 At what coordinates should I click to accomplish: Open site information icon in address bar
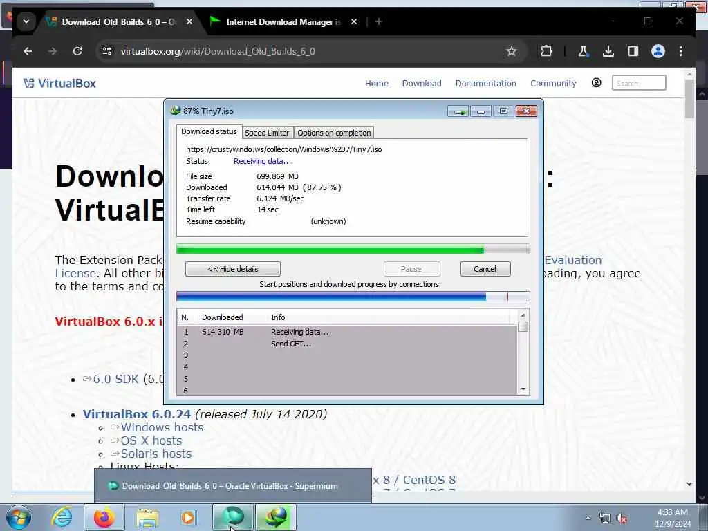[107, 51]
